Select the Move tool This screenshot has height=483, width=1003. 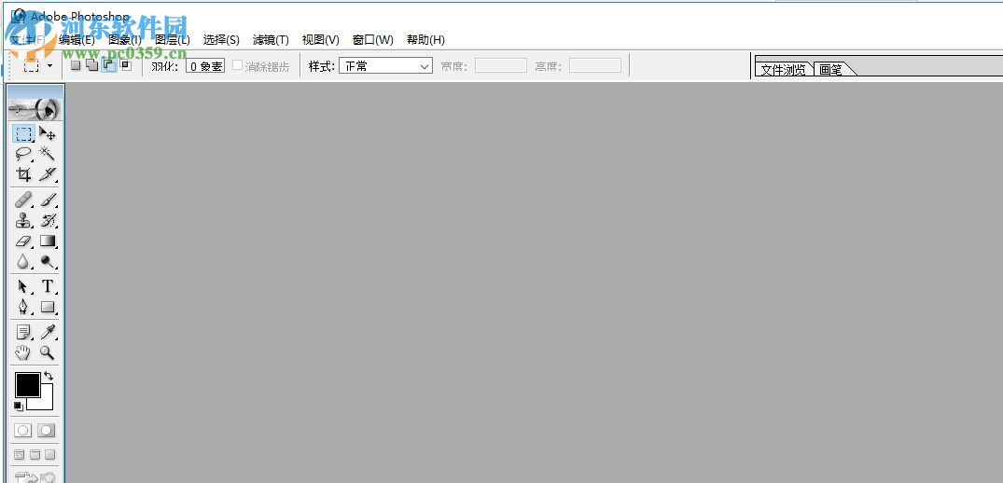coord(48,133)
